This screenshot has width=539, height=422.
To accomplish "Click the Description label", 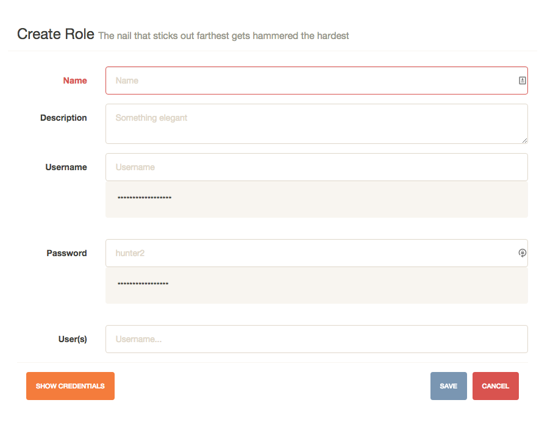I will click(63, 118).
